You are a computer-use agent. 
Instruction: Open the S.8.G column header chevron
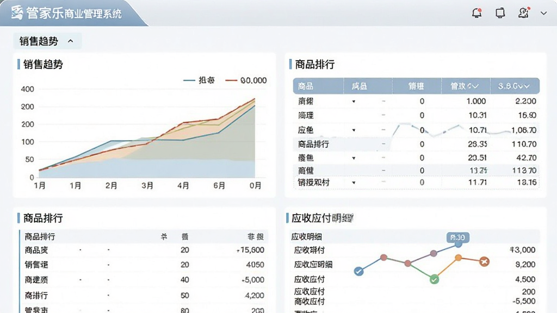click(x=527, y=86)
